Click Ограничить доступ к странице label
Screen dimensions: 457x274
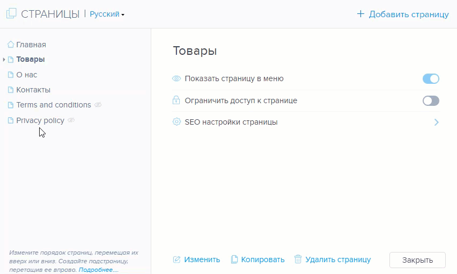click(x=241, y=100)
